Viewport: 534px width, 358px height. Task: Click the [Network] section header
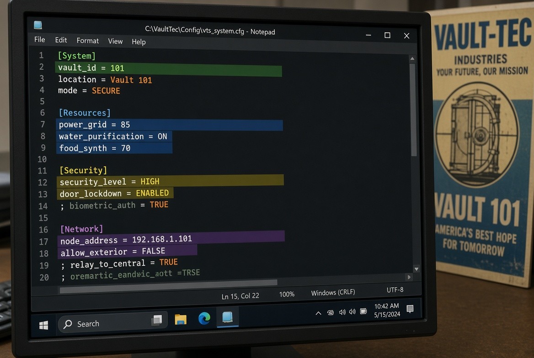82,229
